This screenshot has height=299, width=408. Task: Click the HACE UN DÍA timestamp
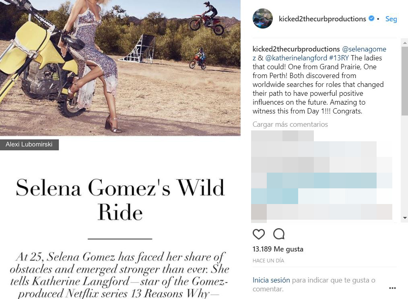click(268, 261)
